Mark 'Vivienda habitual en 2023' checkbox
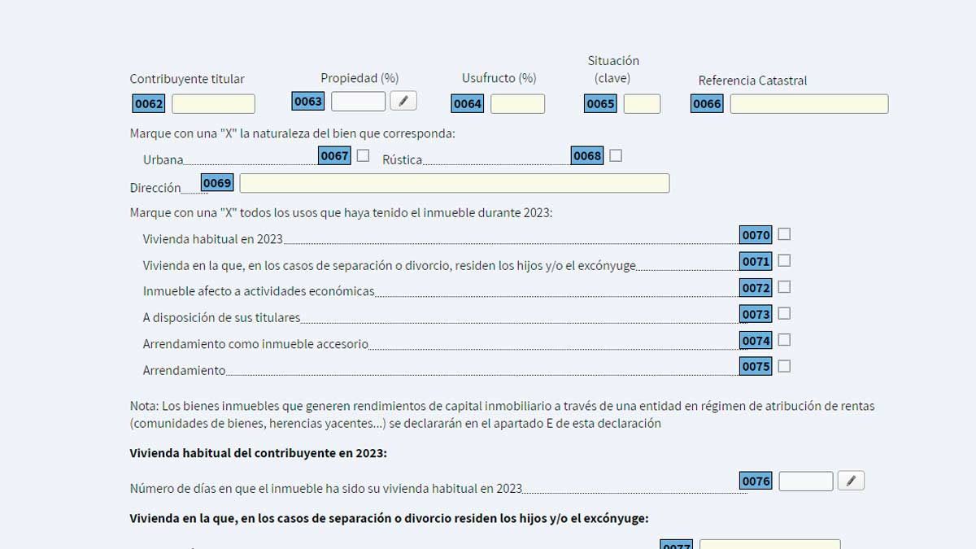Screen dimensions: 976x549 [x=783, y=234]
